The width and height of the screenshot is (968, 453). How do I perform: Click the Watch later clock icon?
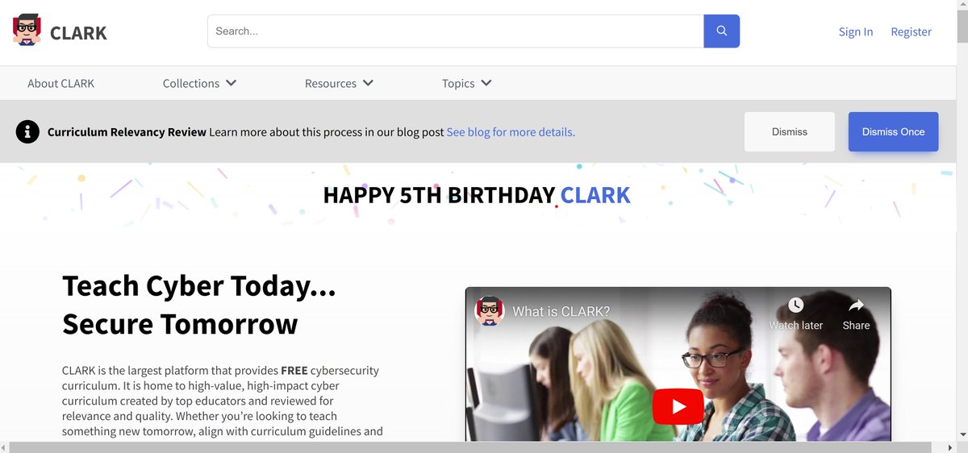pyautogui.click(x=795, y=305)
